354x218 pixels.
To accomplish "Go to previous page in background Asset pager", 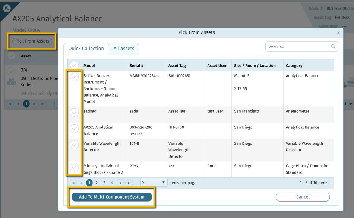I will point(18,104).
